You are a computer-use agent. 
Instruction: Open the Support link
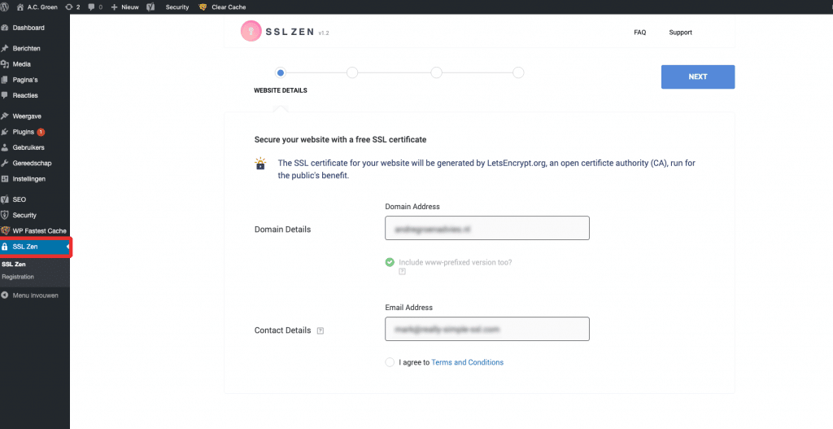pyautogui.click(x=681, y=33)
